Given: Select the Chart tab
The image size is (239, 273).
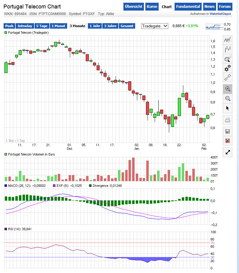Looking at the screenshot, I should pos(167,7).
